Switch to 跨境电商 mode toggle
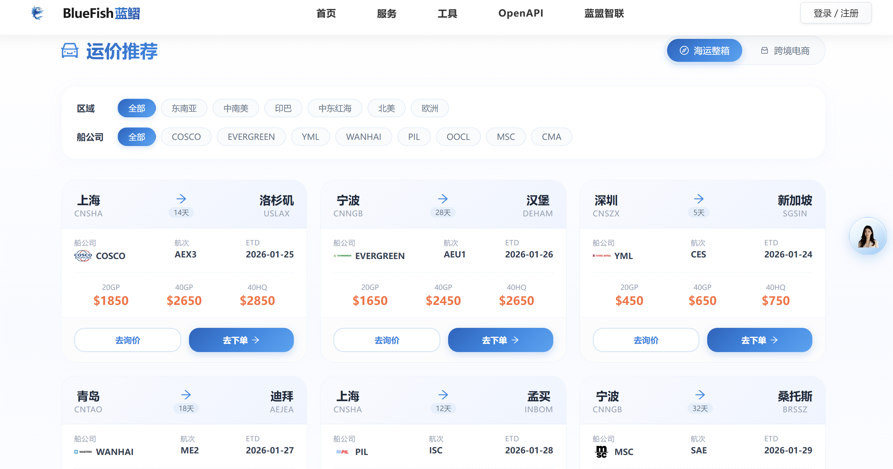Screen dimensions: 893x469 point(785,51)
